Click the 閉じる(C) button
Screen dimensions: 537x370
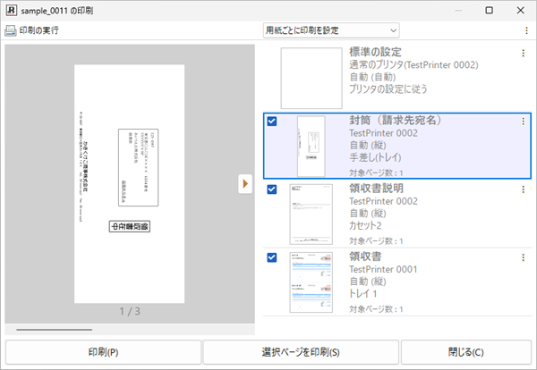point(465,352)
